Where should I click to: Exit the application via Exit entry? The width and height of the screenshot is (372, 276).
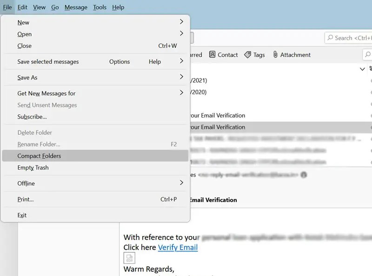96,215
